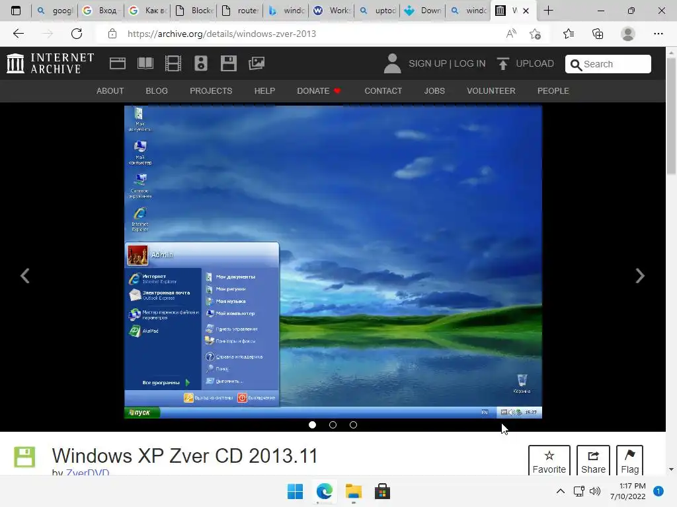Open the CONTACT menu item

click(x=383, y=91)
